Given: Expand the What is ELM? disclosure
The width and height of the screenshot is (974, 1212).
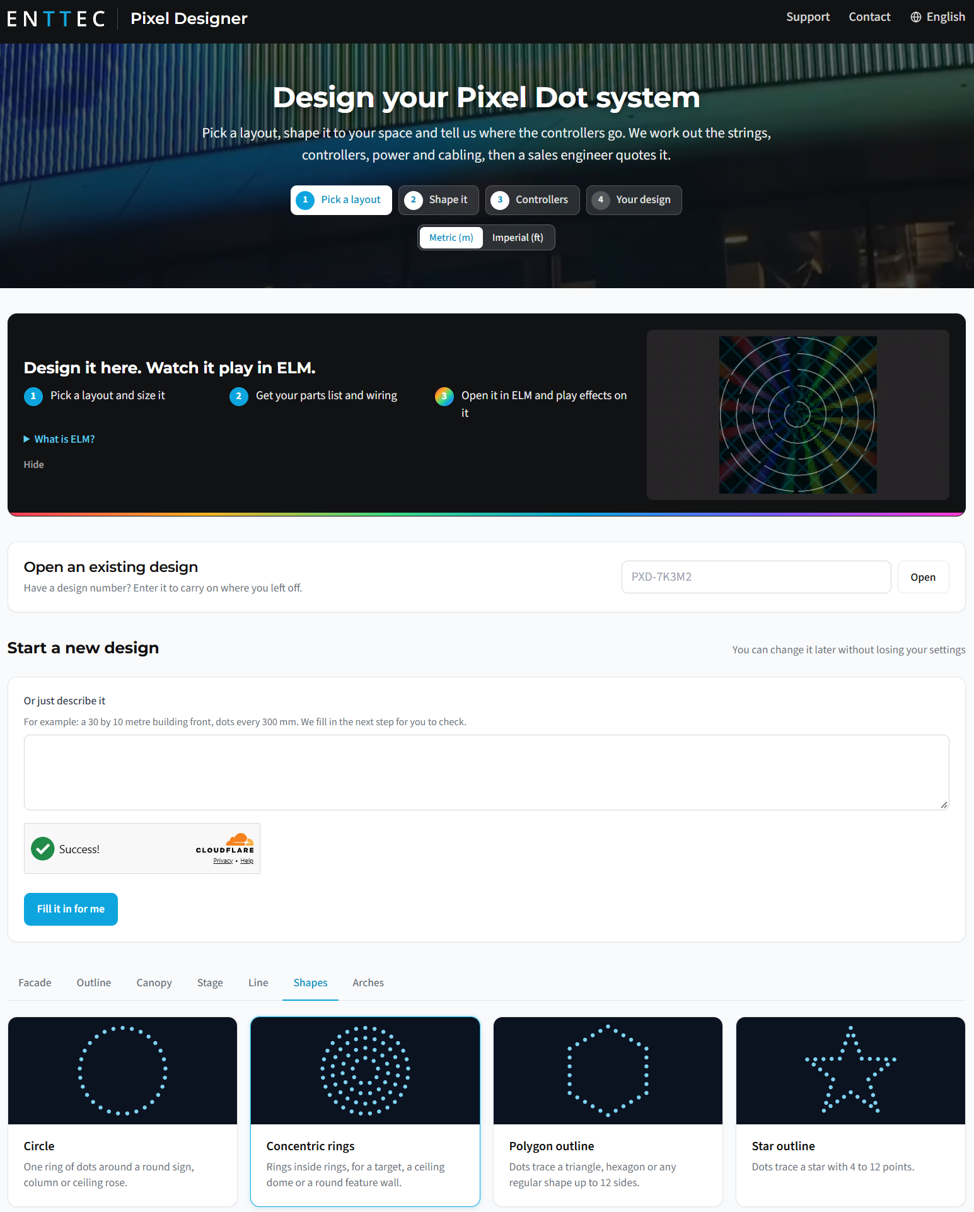Looking at the screenshot, I should click(x=59, y=439).
